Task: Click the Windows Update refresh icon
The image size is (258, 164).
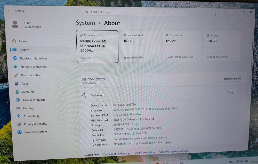Action: 20,132
